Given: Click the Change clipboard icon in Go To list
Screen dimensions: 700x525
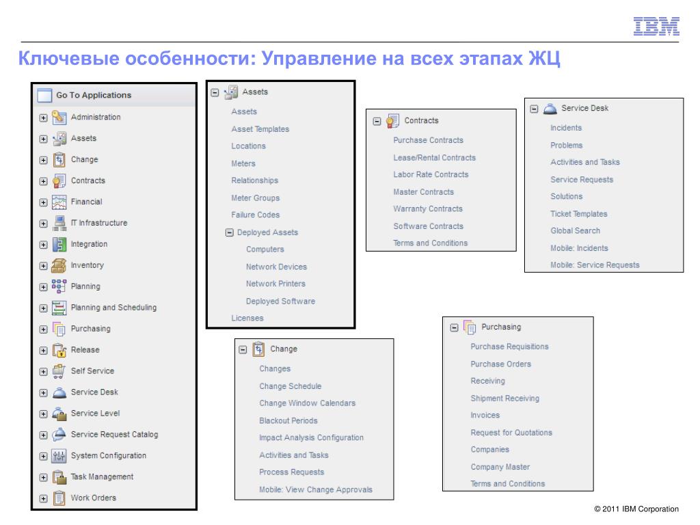Looking at the screenshot, I should (59, 160).
